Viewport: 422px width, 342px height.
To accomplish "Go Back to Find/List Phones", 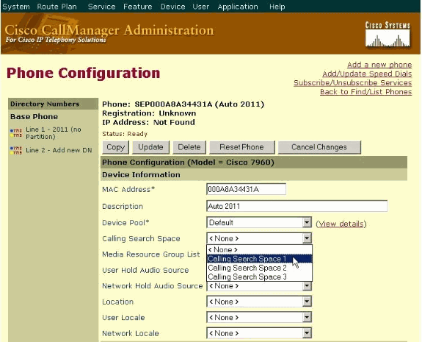I will (365, 92).
